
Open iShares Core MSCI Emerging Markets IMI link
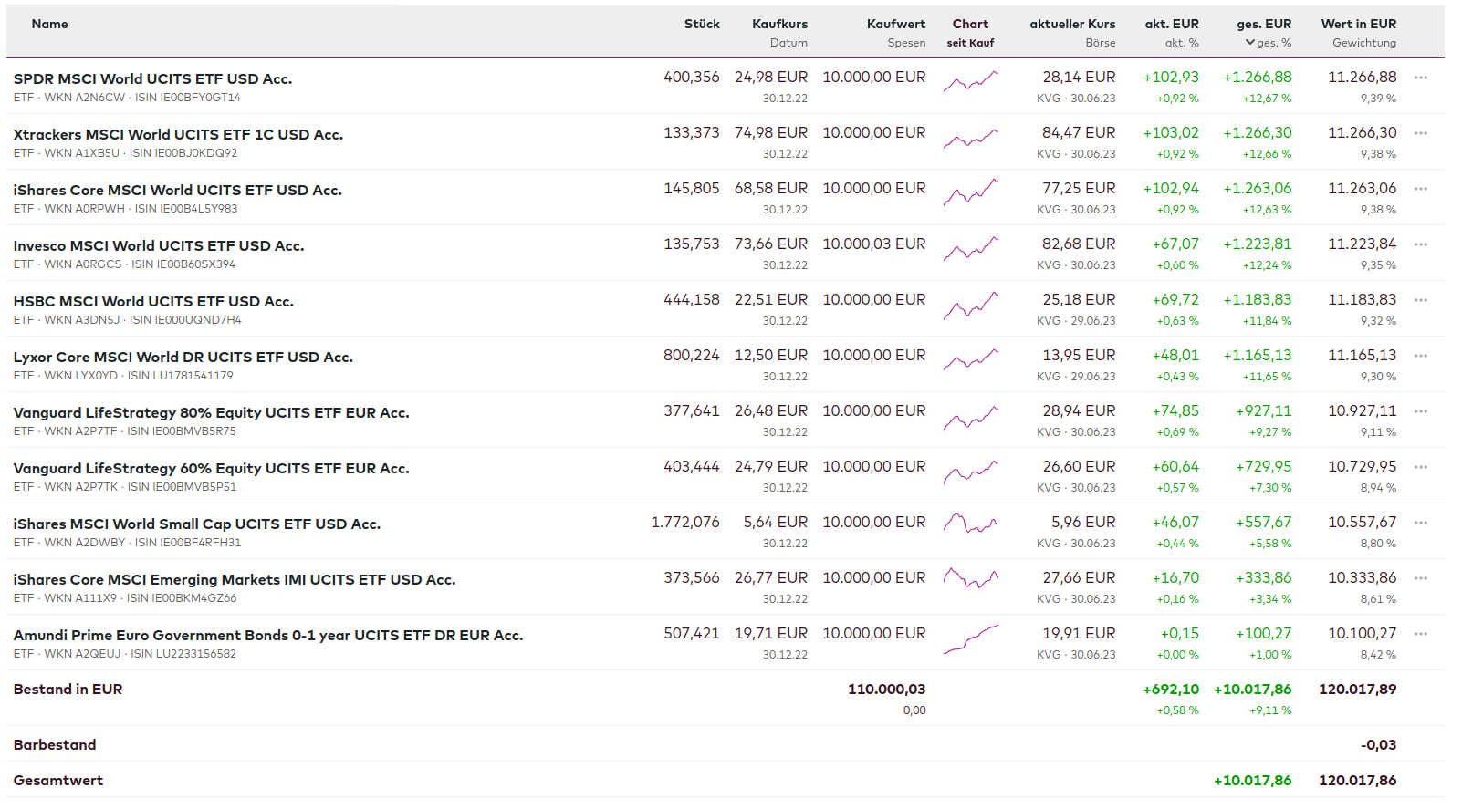tap(234, 579)
